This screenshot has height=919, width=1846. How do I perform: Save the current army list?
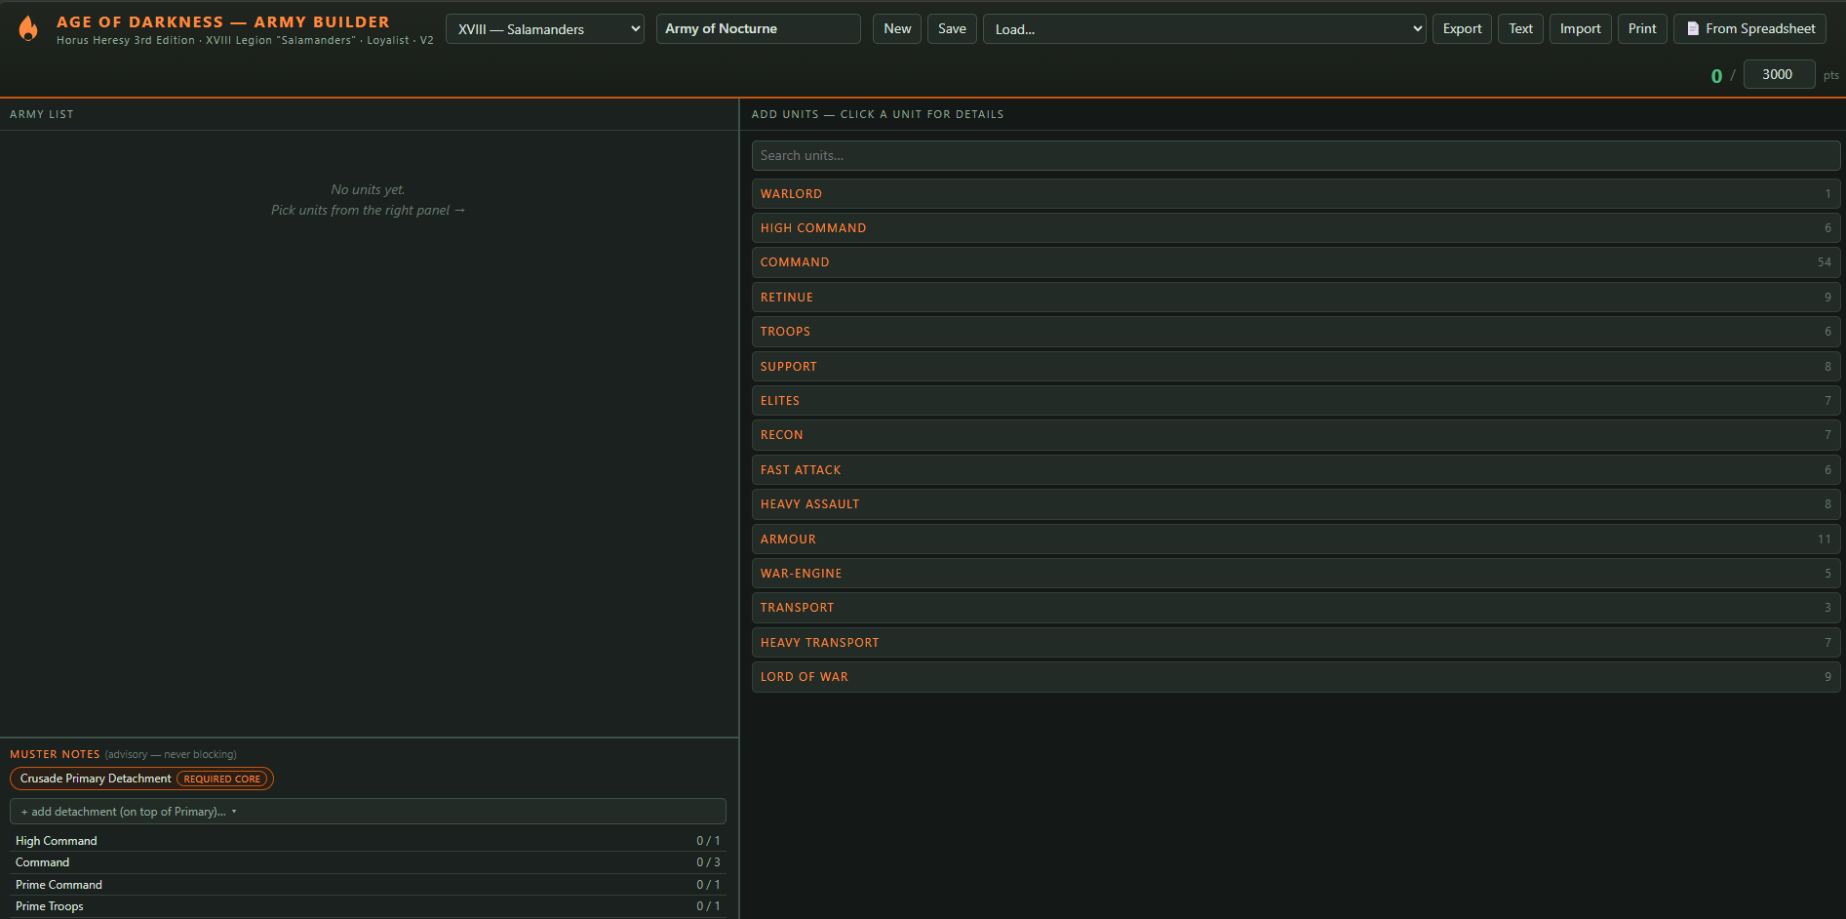tap(952, 29)
